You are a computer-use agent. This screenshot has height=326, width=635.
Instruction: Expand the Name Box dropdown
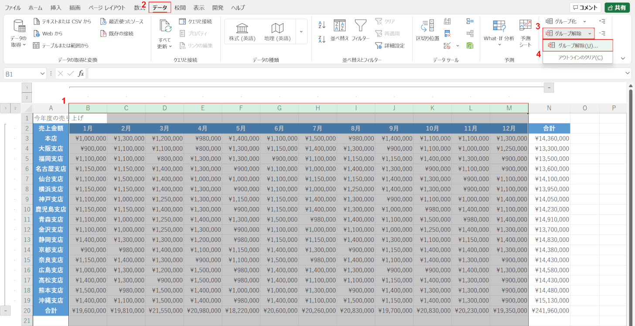42,74
